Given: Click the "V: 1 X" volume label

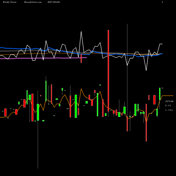Looking at the screenshot, I should (x=168, y=106).
